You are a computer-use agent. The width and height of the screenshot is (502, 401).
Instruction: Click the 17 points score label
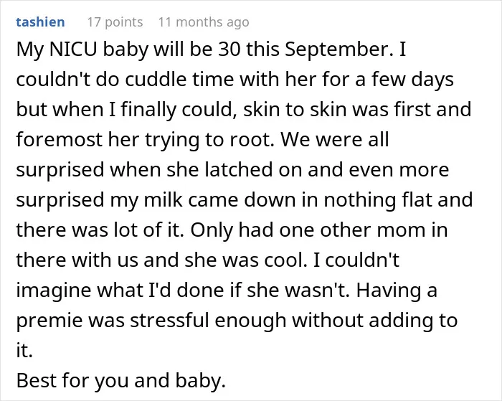click(115, 22)
